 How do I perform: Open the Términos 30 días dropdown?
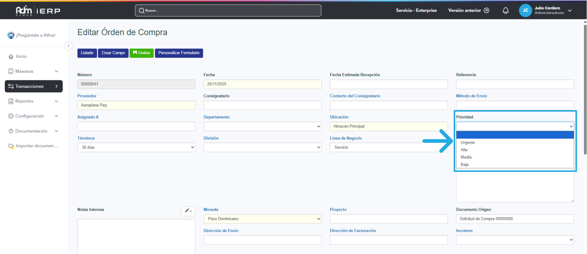coord(136,147)
